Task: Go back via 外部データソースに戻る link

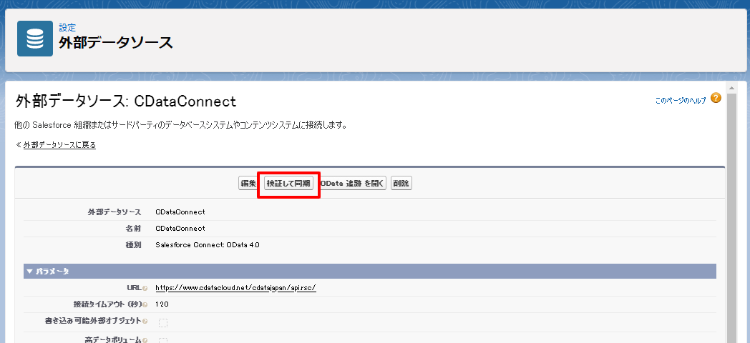Action: tap(60, 145)
